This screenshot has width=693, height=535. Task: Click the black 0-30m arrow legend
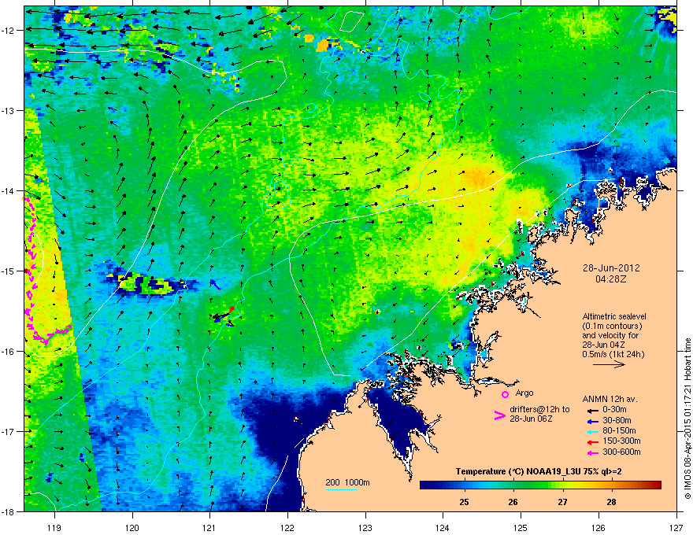click(x=592, y=410)
